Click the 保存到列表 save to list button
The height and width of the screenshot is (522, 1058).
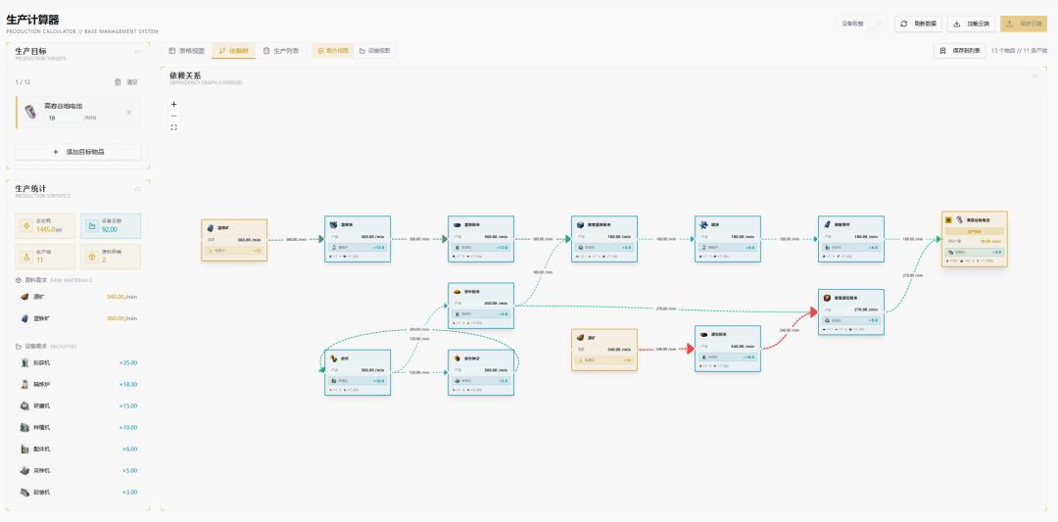point(959,51)
